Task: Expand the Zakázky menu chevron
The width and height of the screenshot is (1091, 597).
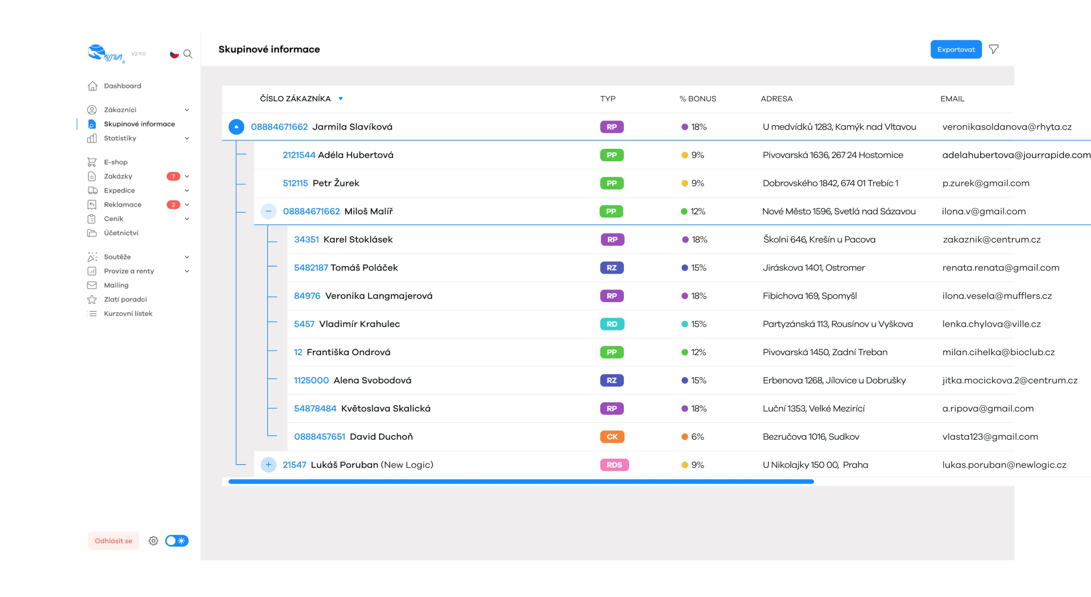Action: tap(187, 176)
